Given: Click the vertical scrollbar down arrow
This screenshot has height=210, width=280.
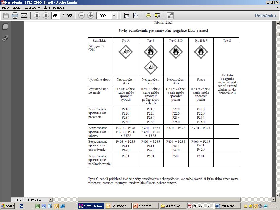Looking at the screenshot, I should tap(278, 195).
